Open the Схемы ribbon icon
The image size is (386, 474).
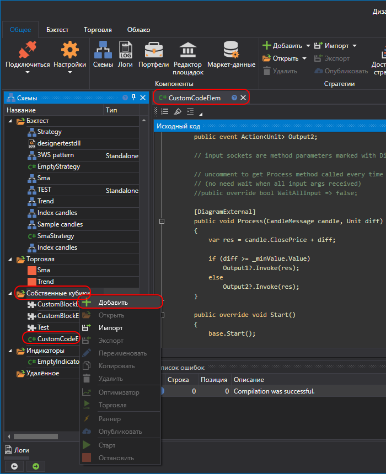tap(103, 50)
